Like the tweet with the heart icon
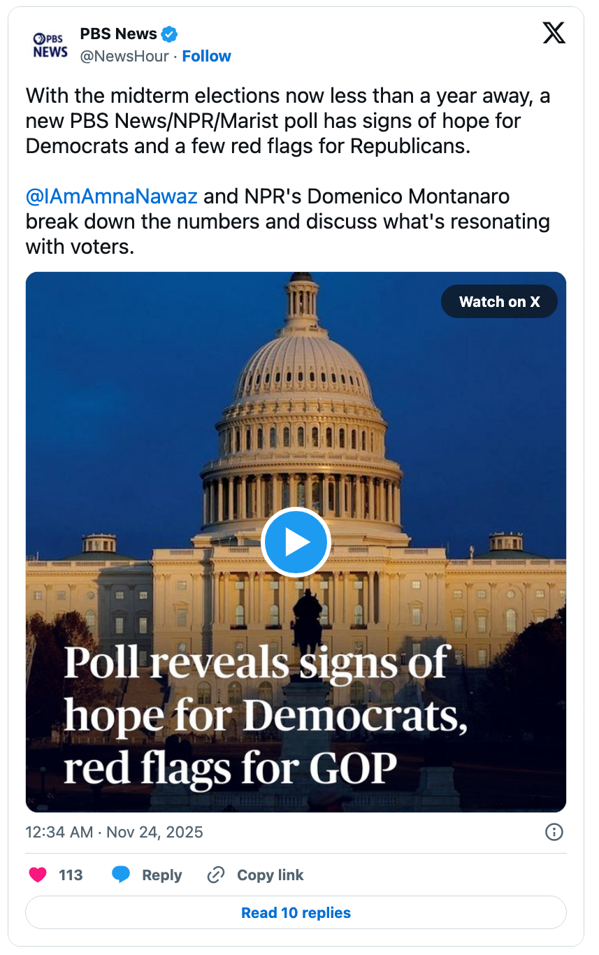The image size is (599, 955). pyautogui.click(x=38, y=875)
